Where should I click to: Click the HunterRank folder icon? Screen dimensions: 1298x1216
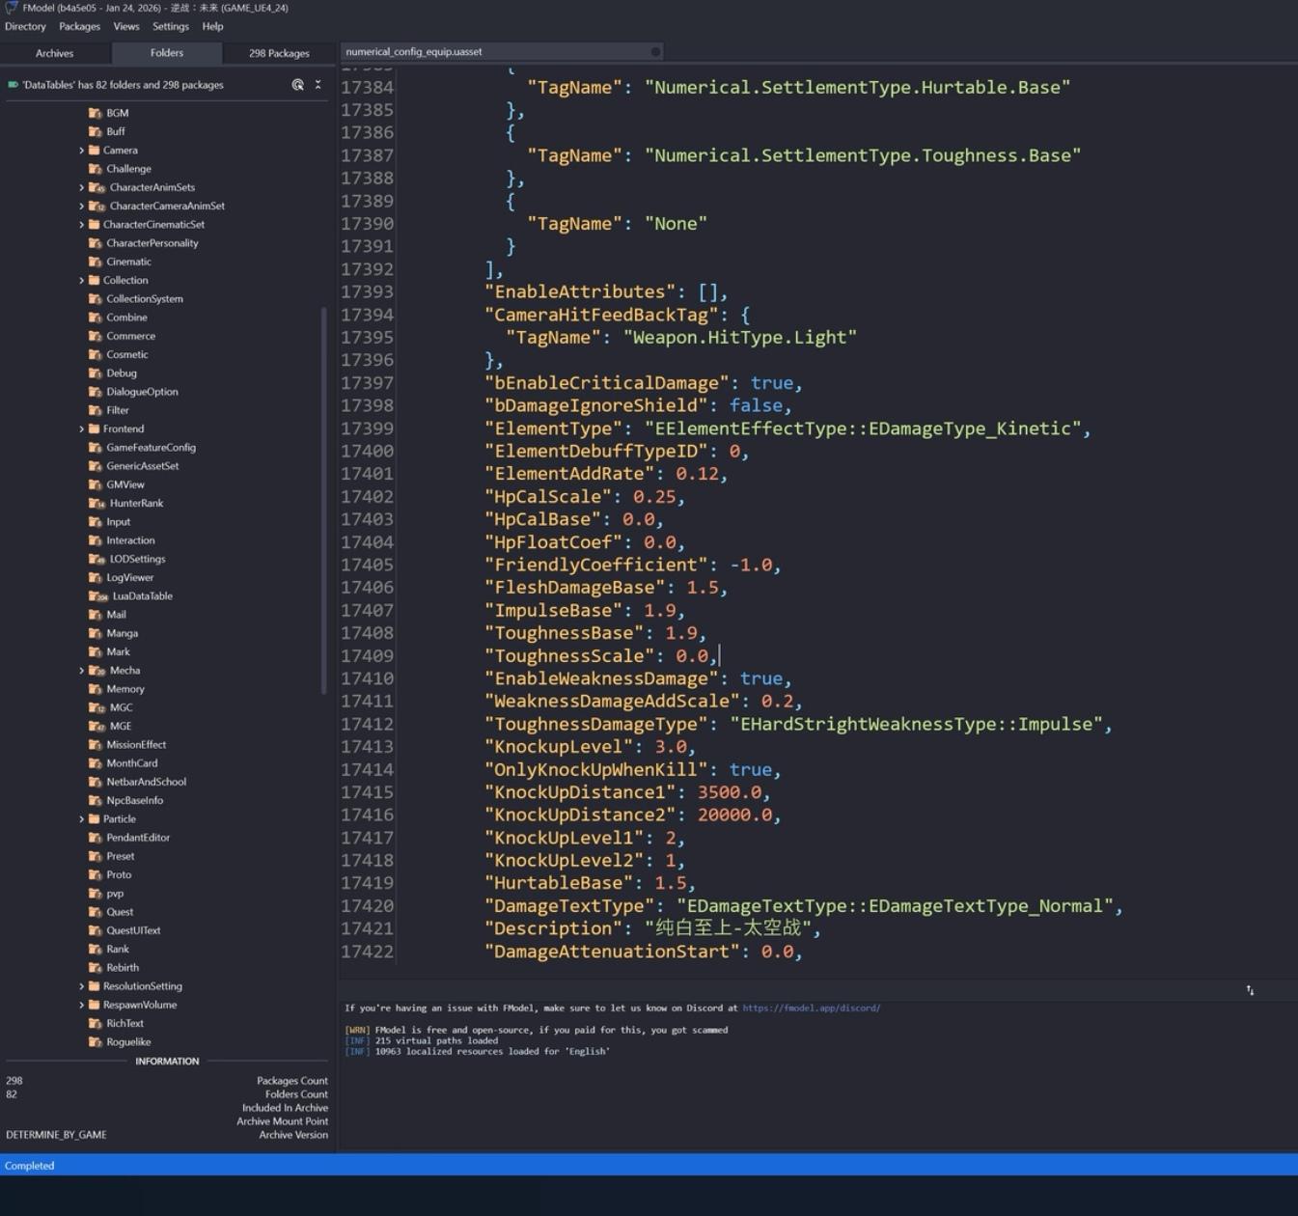click(x=97, y=504)
